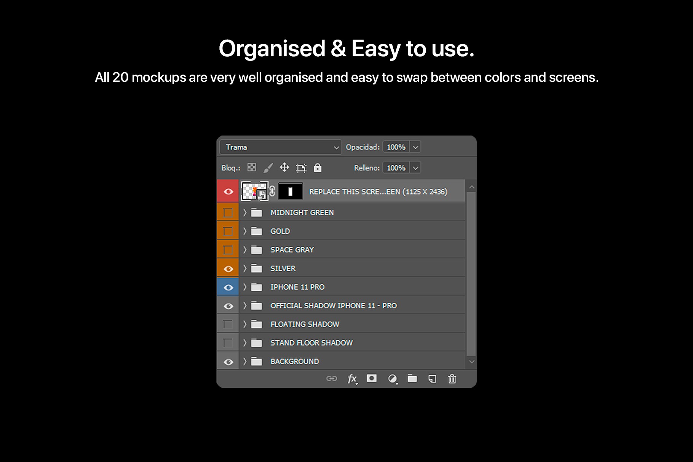The image size is (693, 462).
Task: Hide the SILVER group
Action: (228, 269)
